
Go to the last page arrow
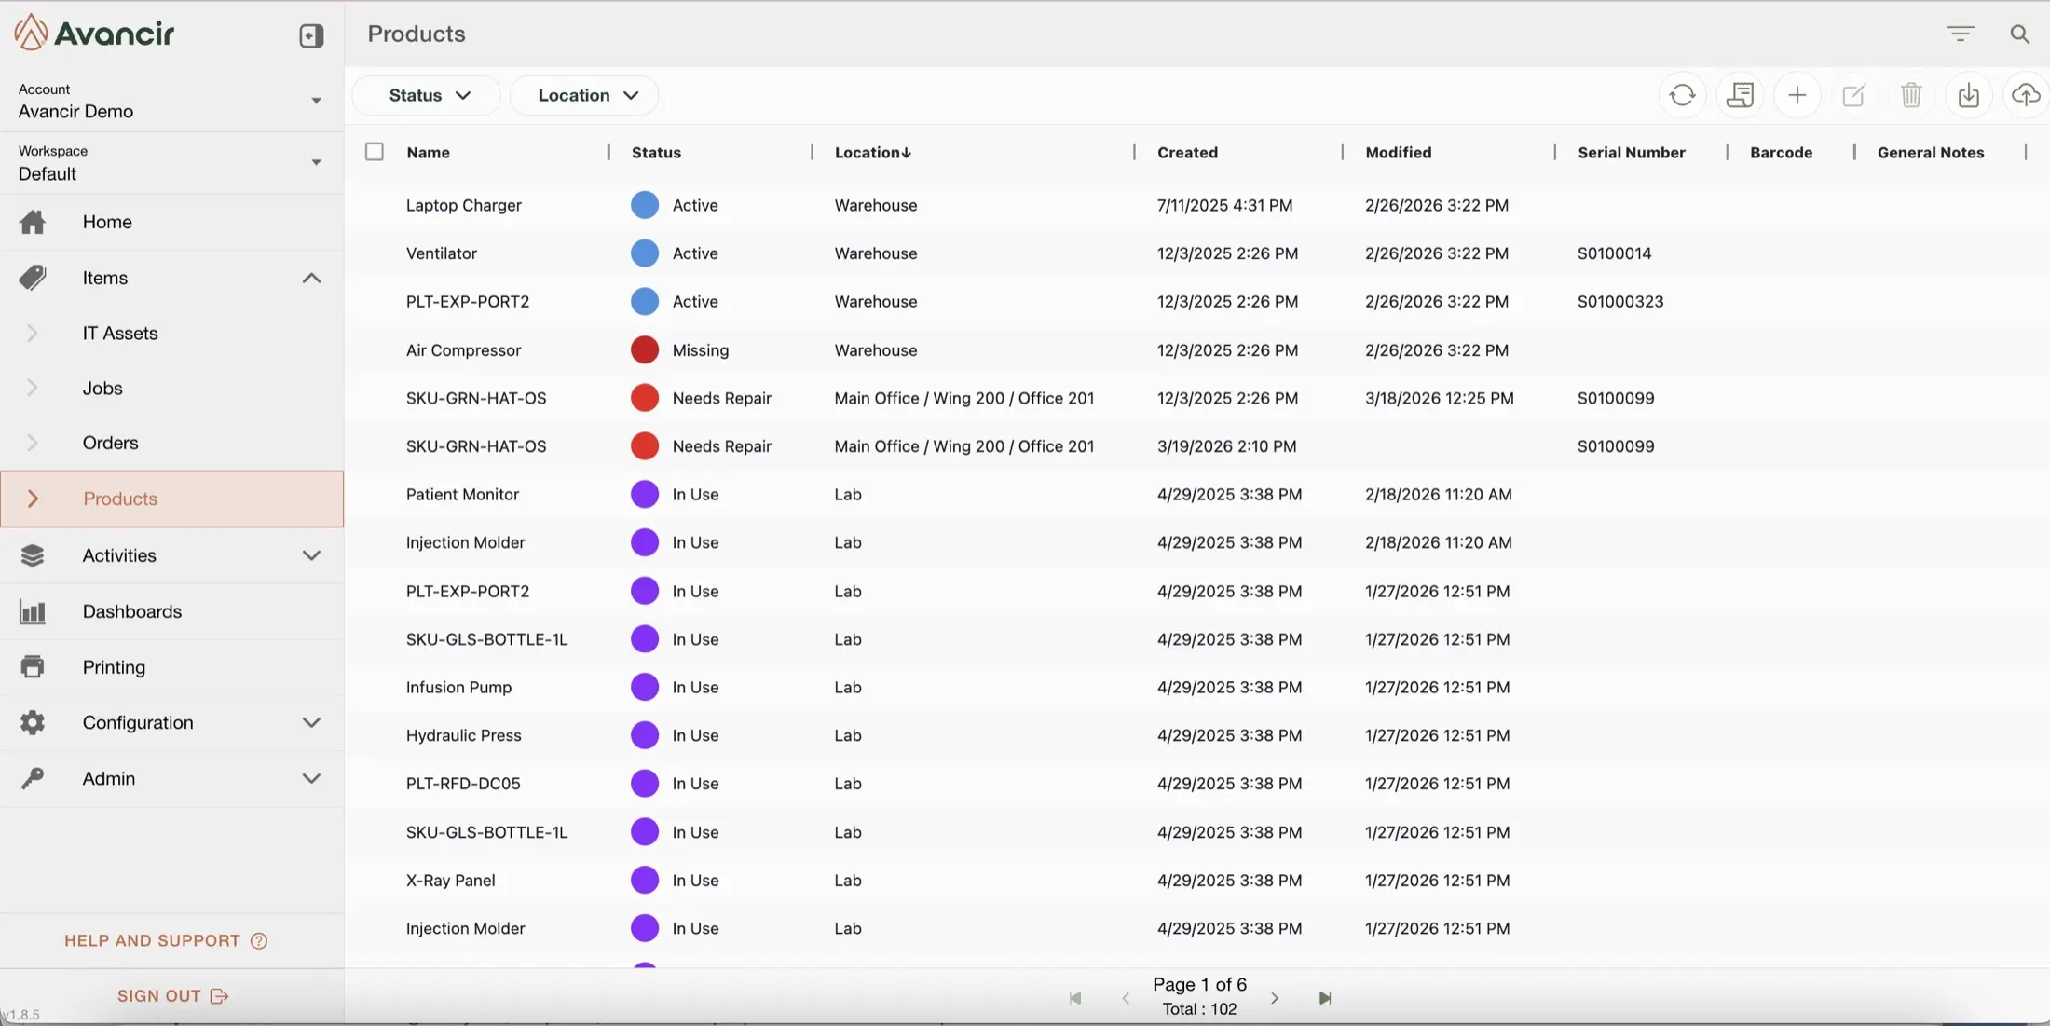1325,998
